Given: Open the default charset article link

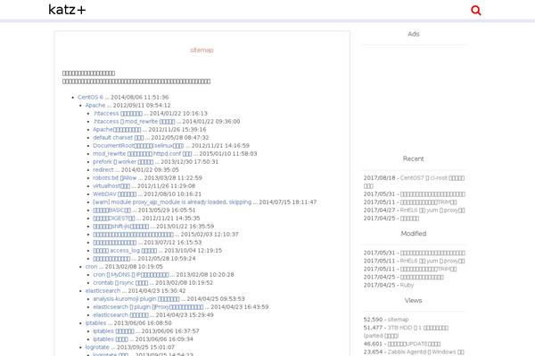Looking at the screenshot, I should 119,138.
